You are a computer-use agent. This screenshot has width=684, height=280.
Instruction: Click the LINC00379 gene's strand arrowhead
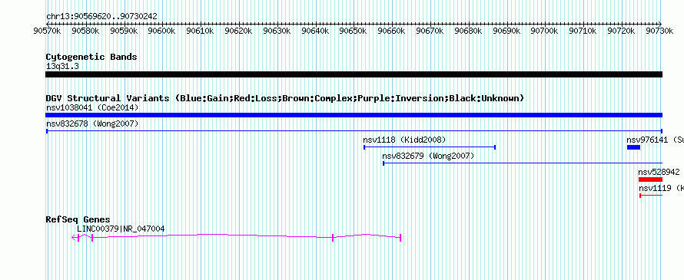[73, 237]
